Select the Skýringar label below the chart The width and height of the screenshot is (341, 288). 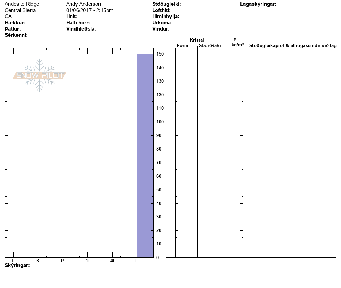pos(17,266)
